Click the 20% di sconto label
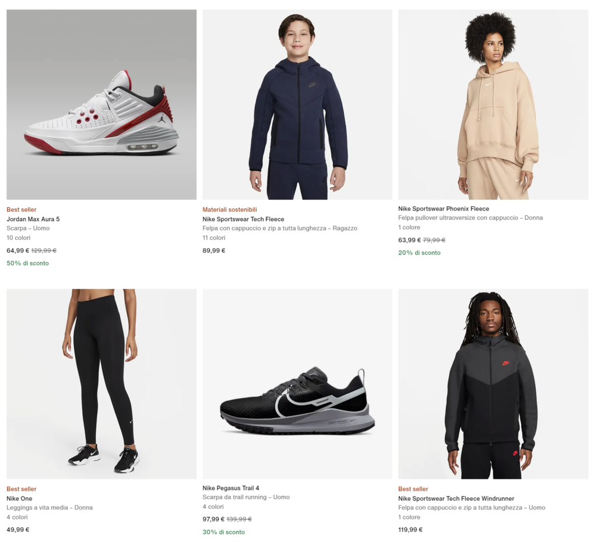The width and height of the screenshot is (597, 545). pyautogui.click(x=419, y=253)
